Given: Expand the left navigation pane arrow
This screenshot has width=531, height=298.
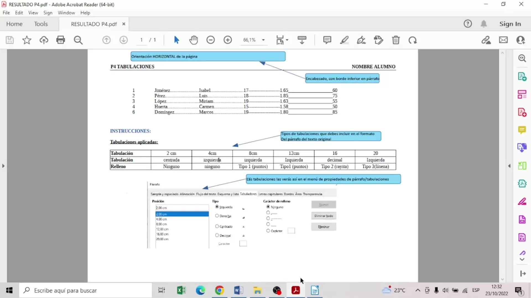Looking at the screenshot, I should coord(3,166).
